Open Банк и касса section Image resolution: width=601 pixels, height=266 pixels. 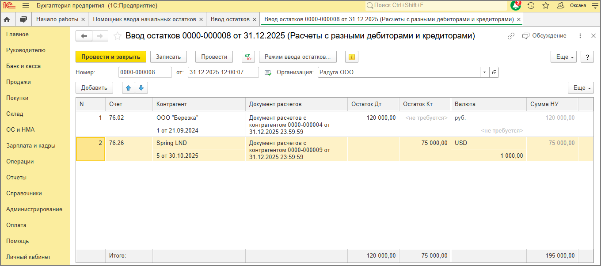click(23, 66)
